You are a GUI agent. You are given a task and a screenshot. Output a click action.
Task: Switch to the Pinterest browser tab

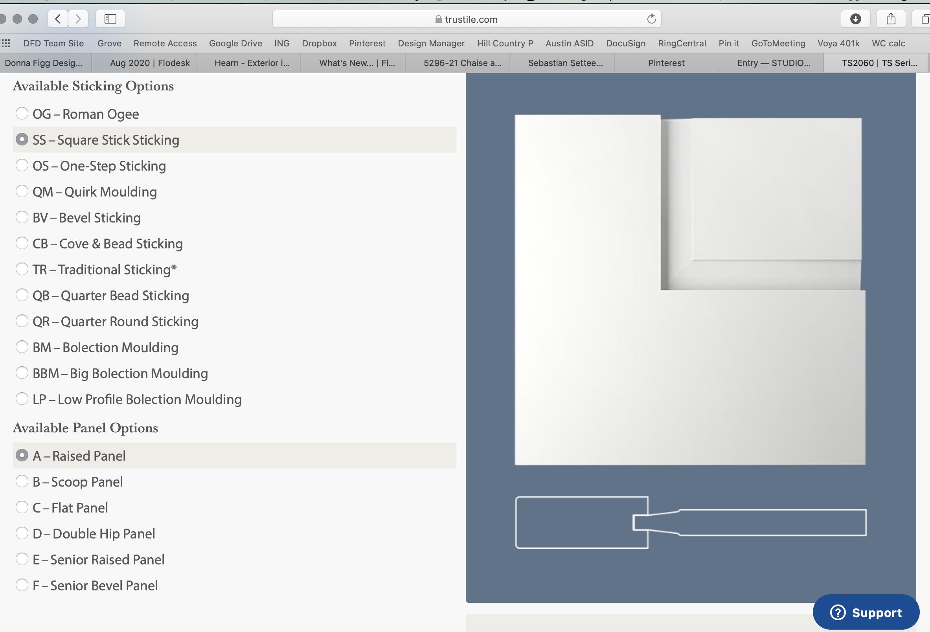(666, 63)
